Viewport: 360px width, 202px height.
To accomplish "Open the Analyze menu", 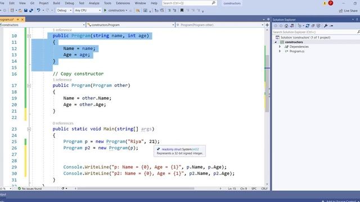I will tap(94, 3).
